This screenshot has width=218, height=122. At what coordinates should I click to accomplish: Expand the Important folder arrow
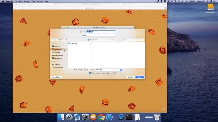(x=90, y=43)
